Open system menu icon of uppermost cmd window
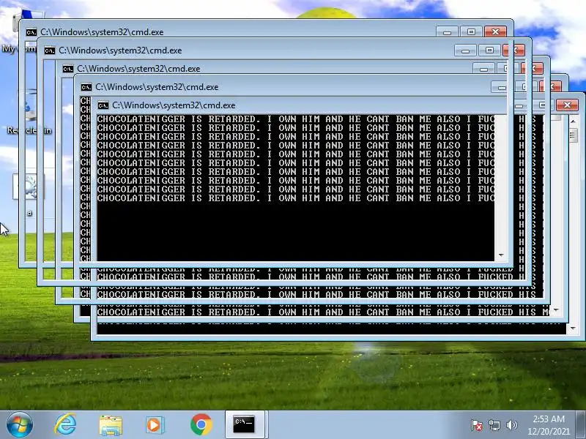Image resolution: width=586 pixels, height=439 pixels. (x=31, y=32)
